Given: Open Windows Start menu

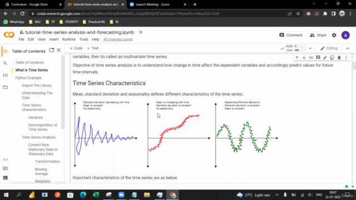Looking at the screenshot, I should (6, 195).
